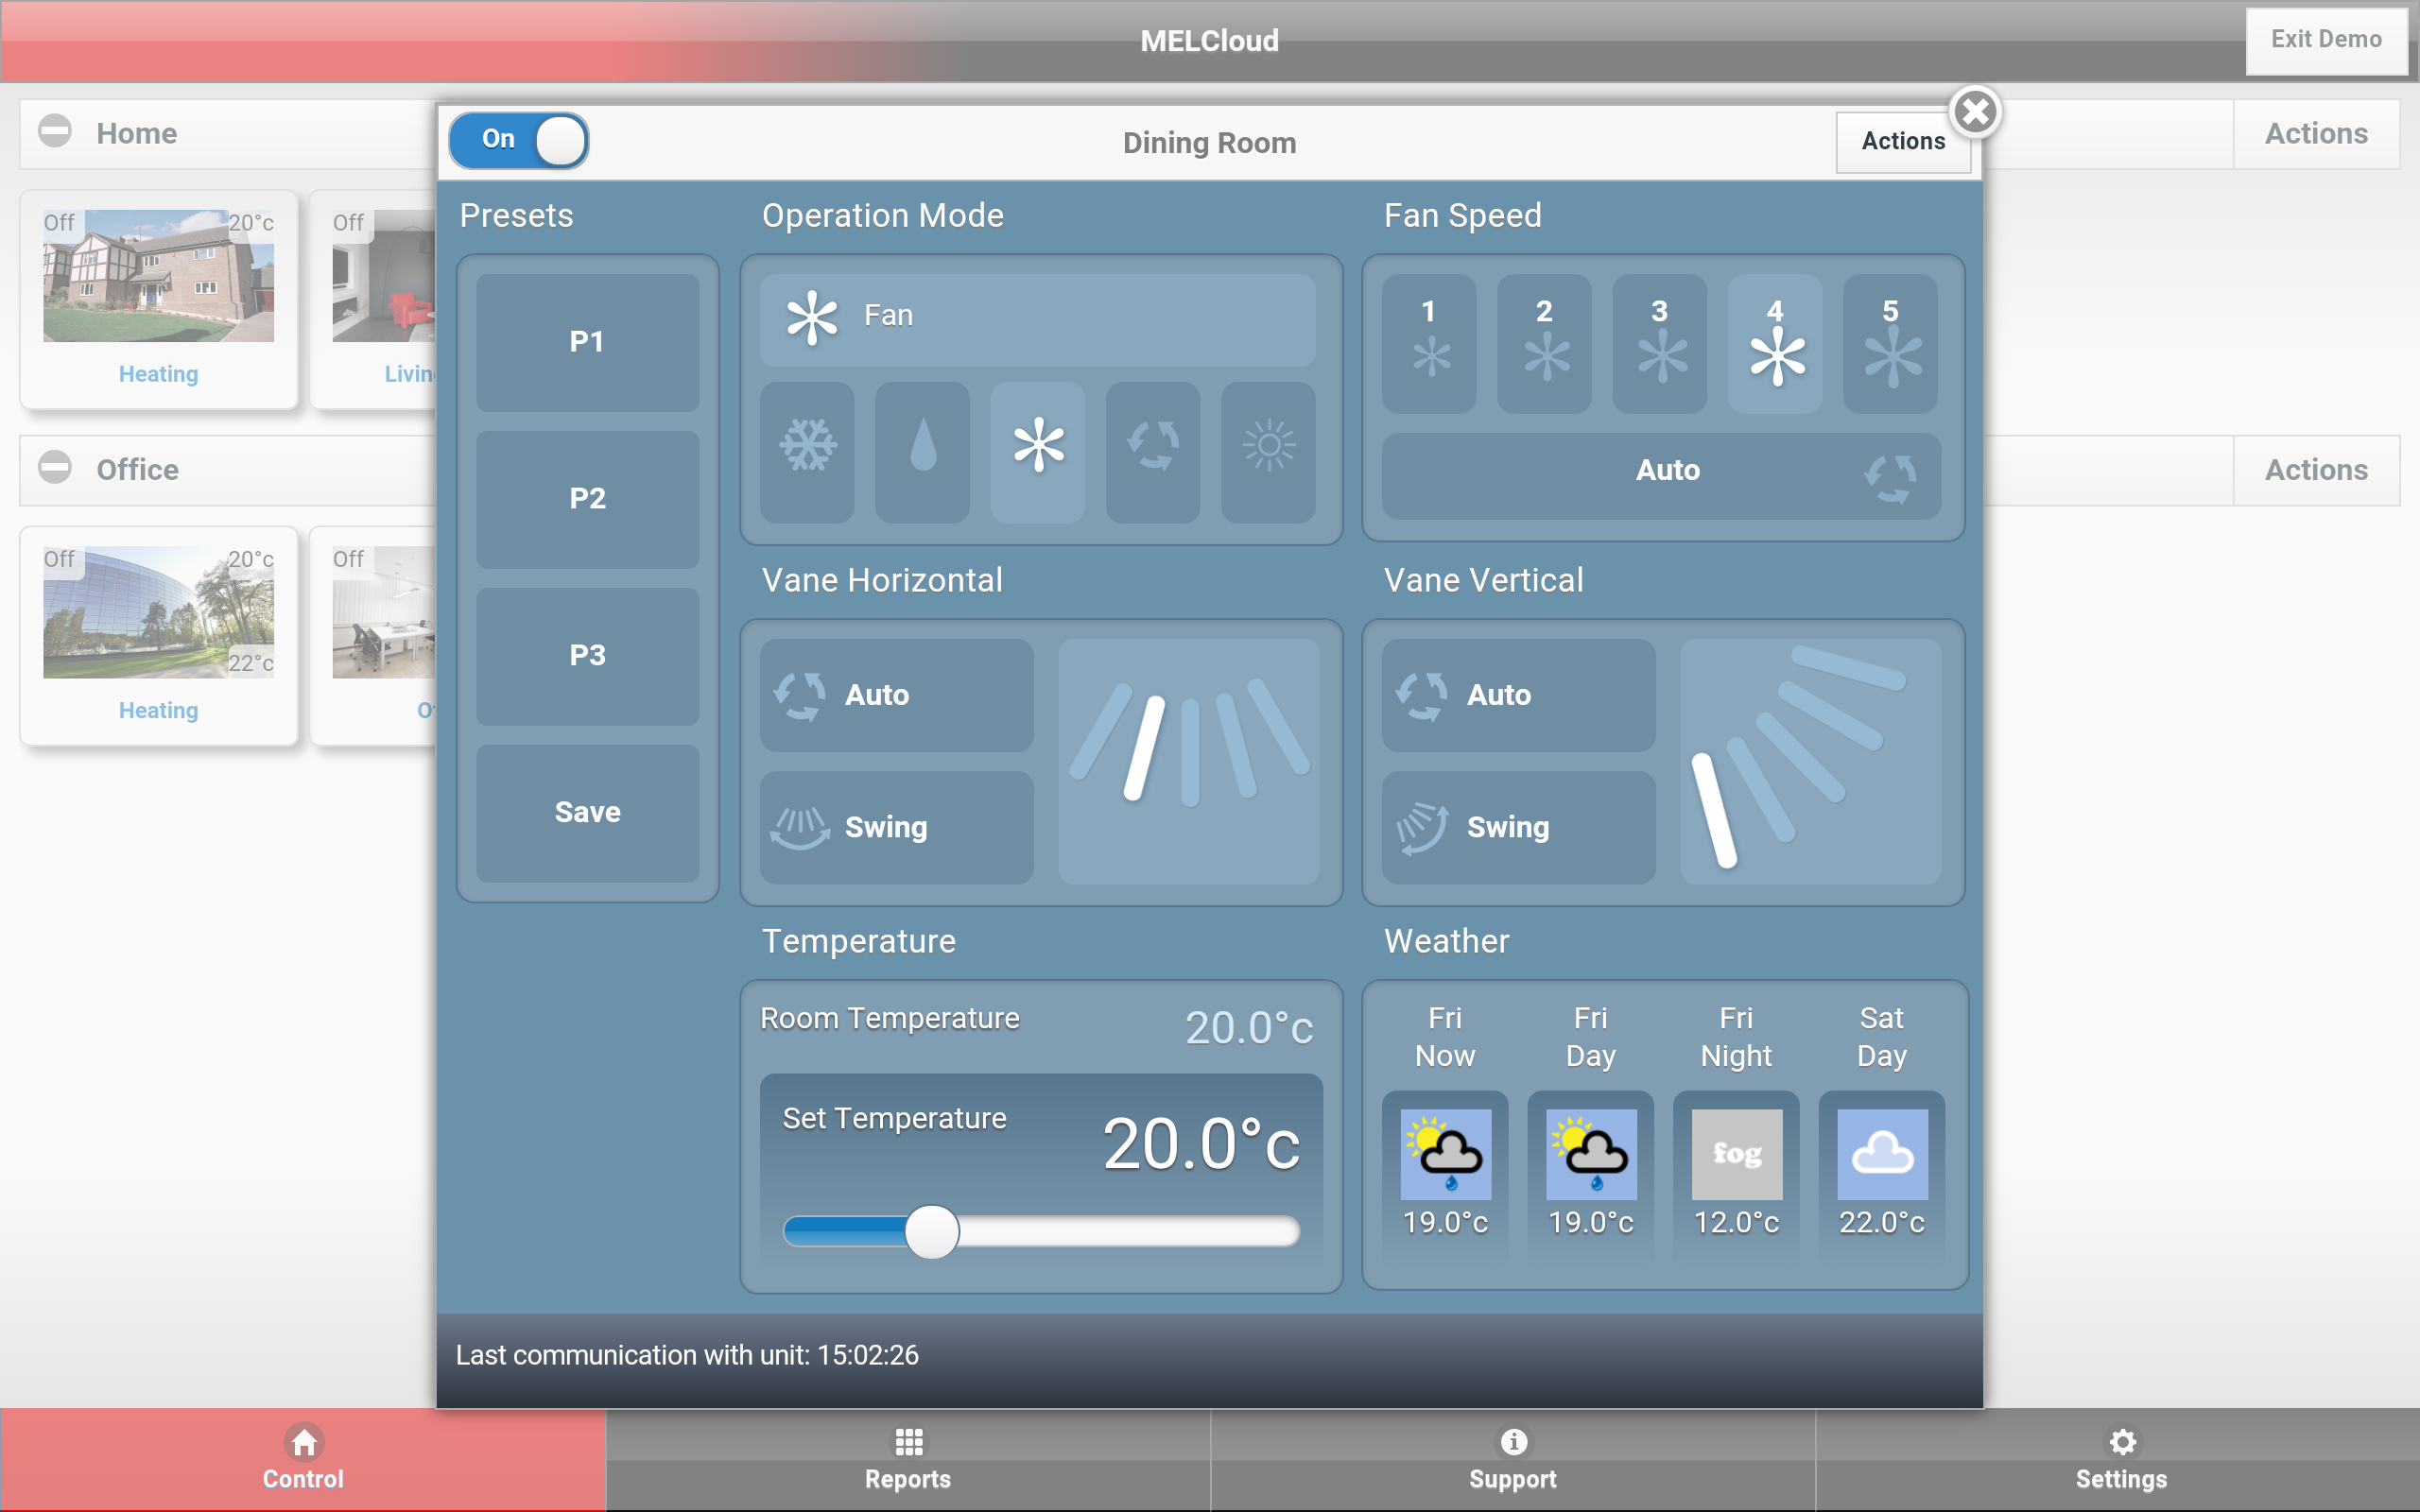The image size is (2420, 1512).
Task: Open the Home Heating house thumbnail
Action: pyautogui.click(x=158, y=277)
